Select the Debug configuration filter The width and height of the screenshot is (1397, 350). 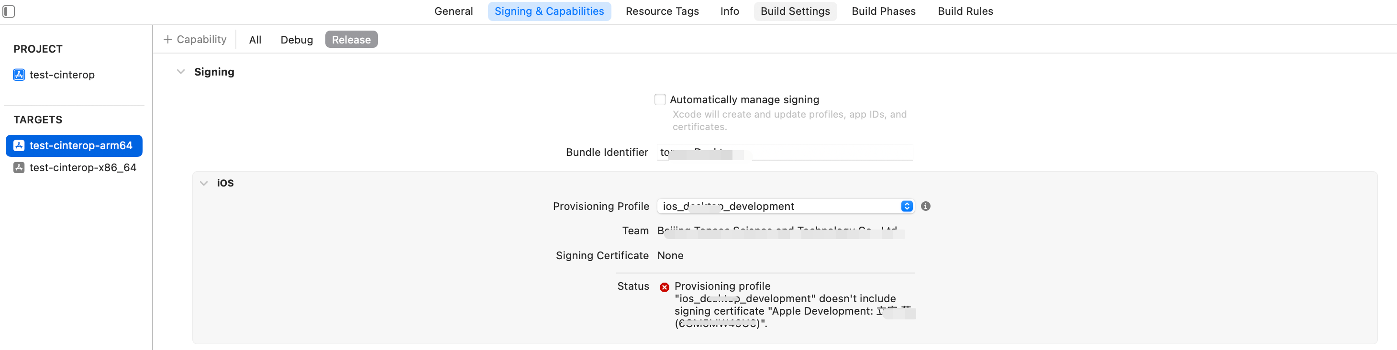tap(297, 40)
